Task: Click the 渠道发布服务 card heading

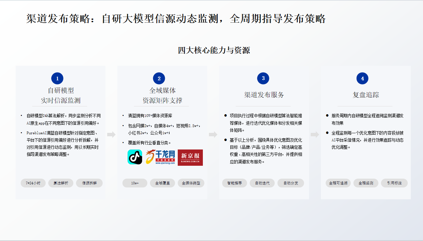Action: 264,95
